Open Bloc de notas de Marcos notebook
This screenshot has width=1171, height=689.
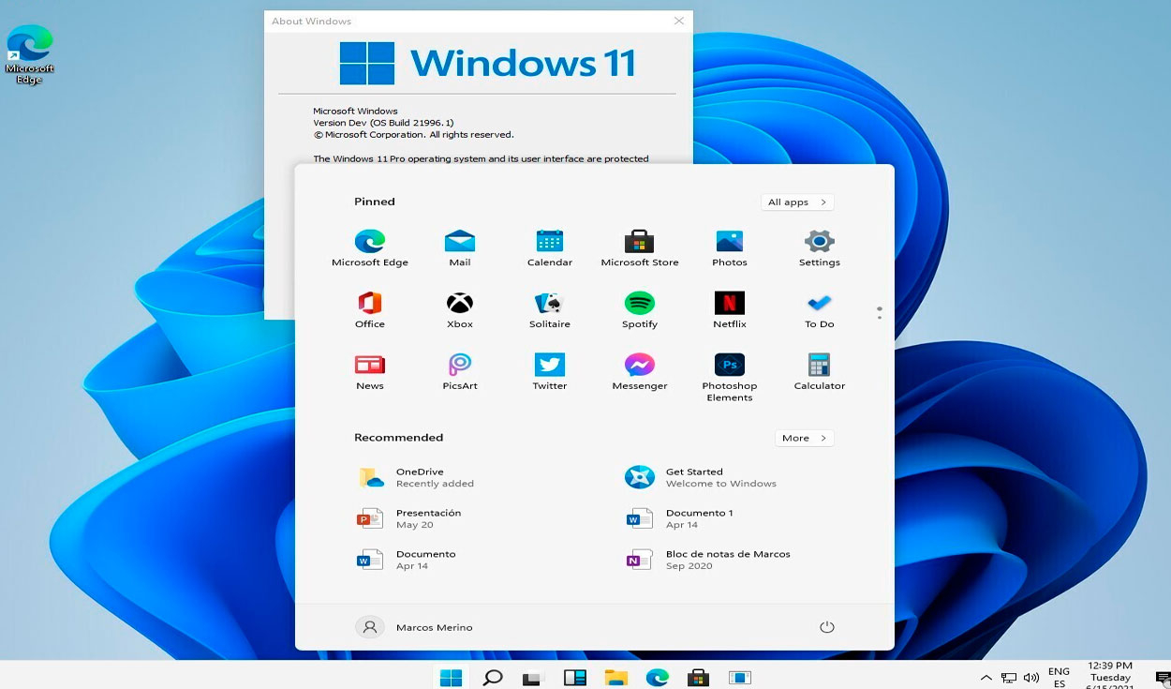[x=708, y=560]
